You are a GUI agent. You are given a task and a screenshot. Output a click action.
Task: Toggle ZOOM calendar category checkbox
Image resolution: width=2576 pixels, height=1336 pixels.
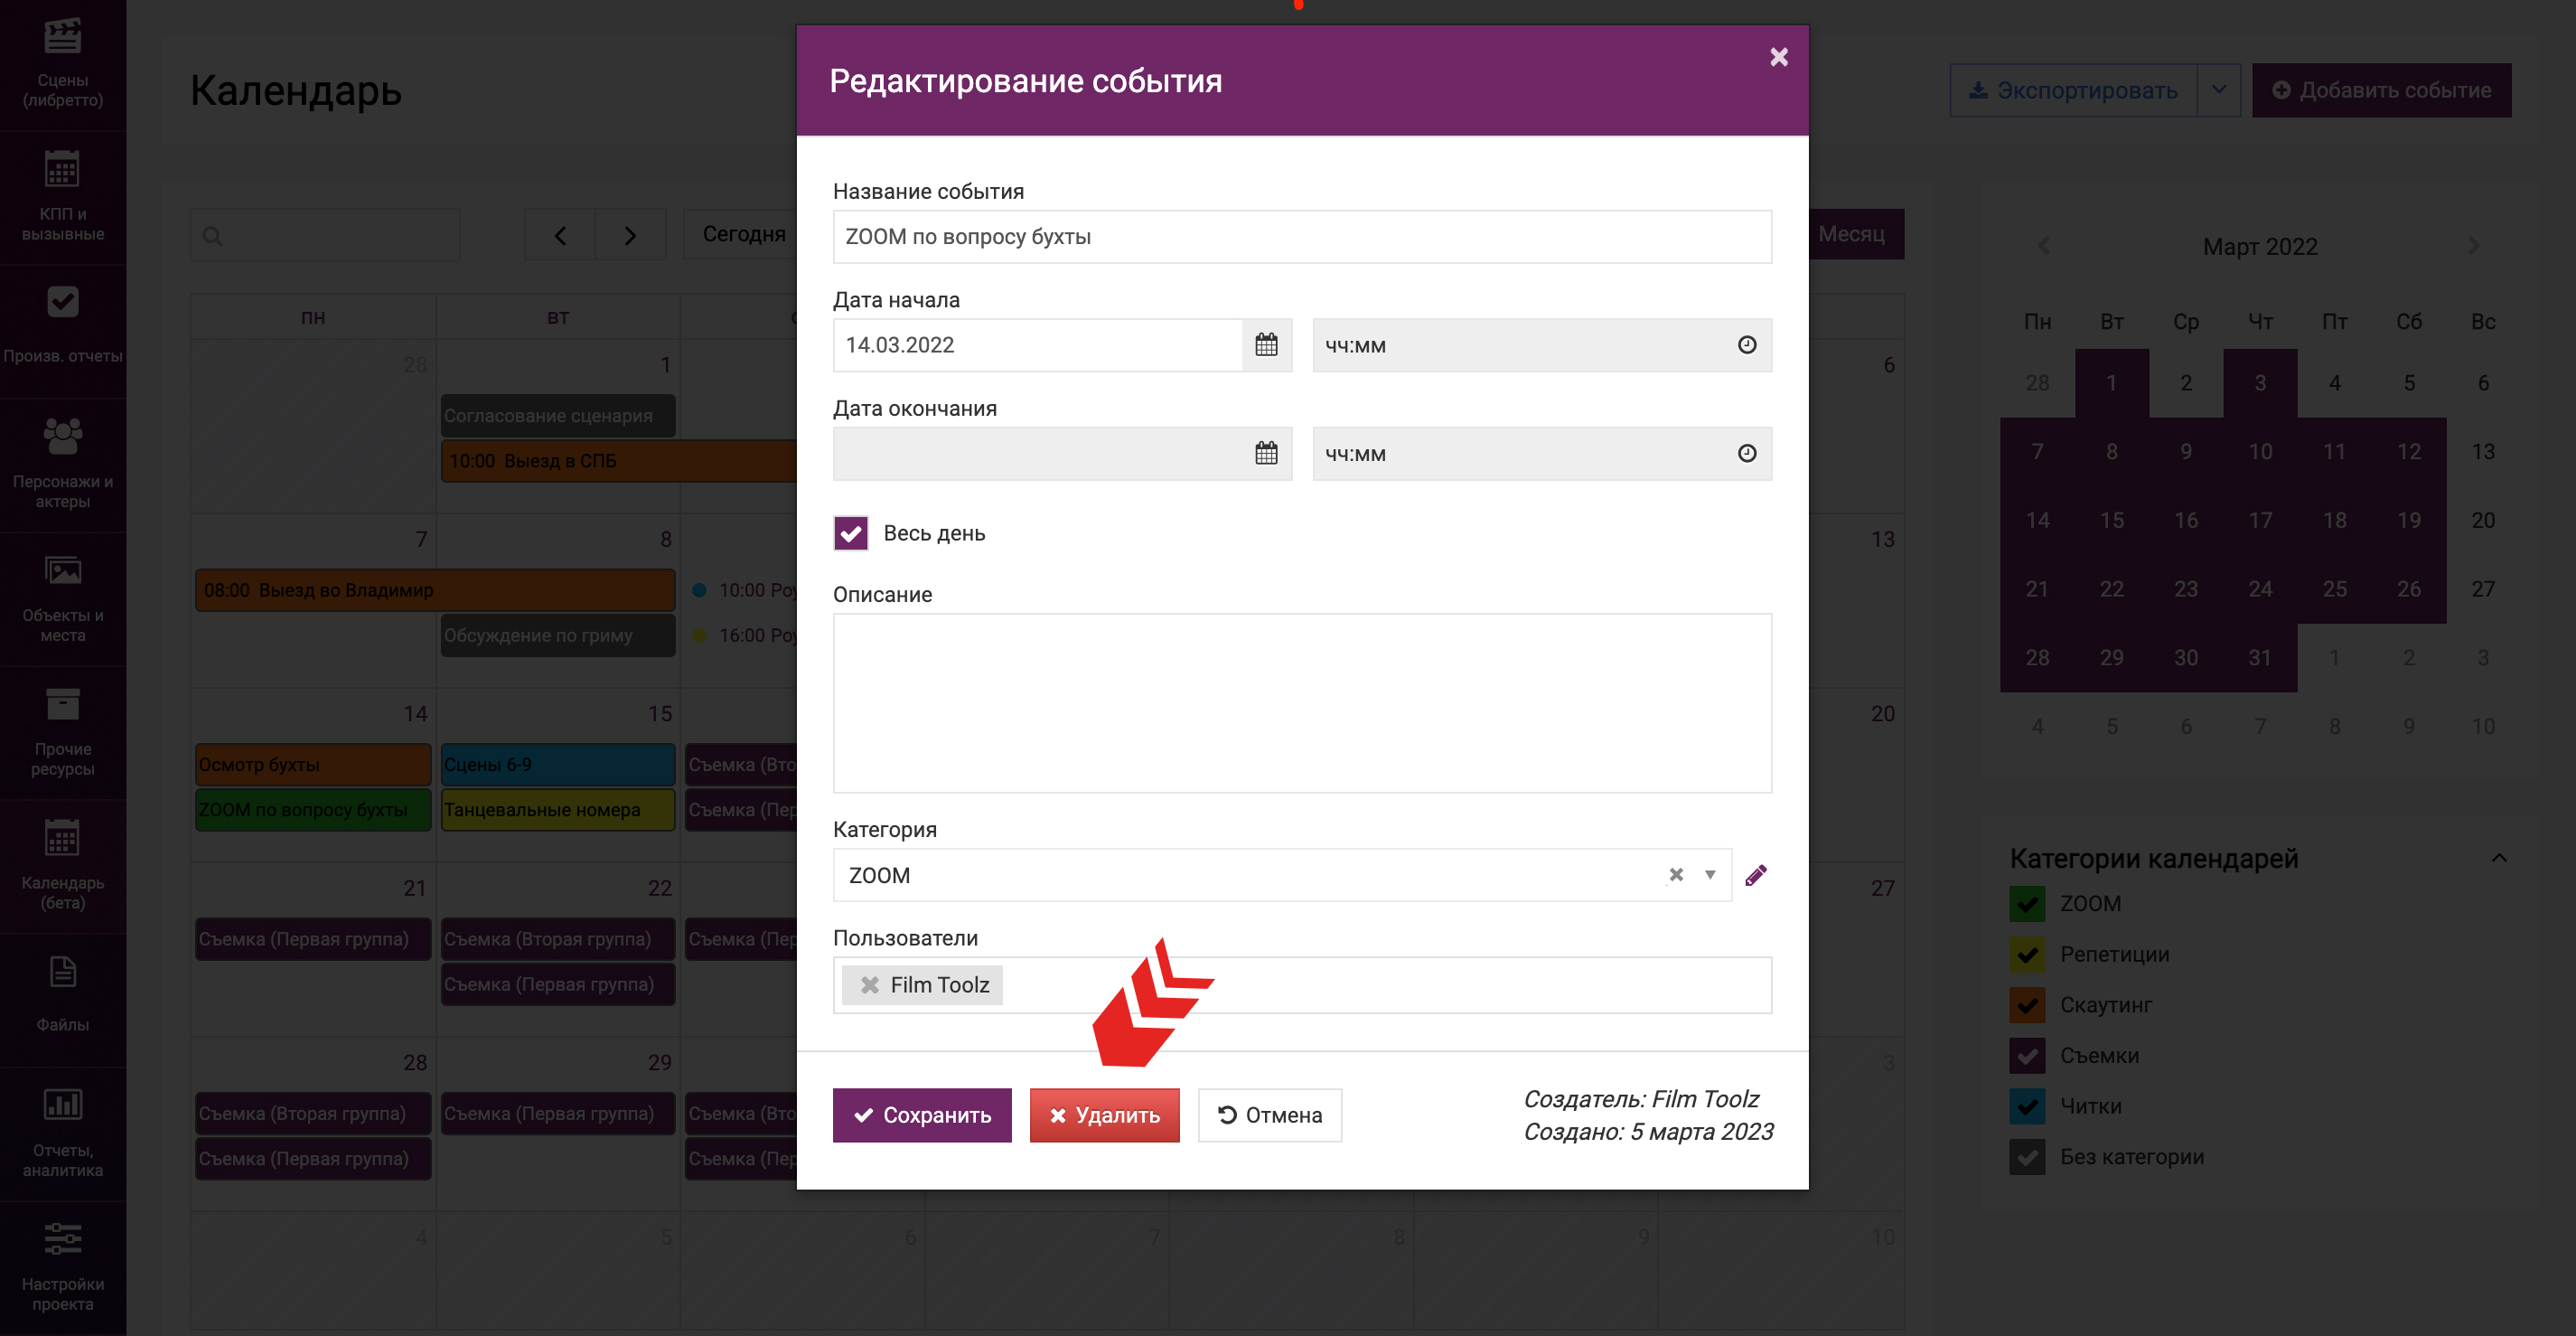click(2027, 904)
